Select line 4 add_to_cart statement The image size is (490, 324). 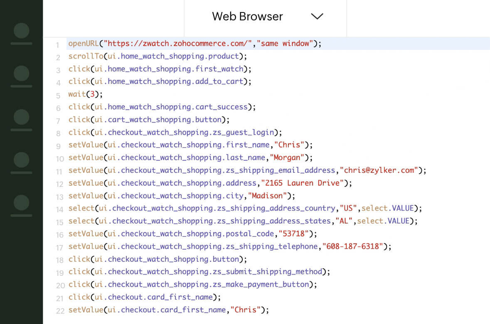click(x=160, y=81)
